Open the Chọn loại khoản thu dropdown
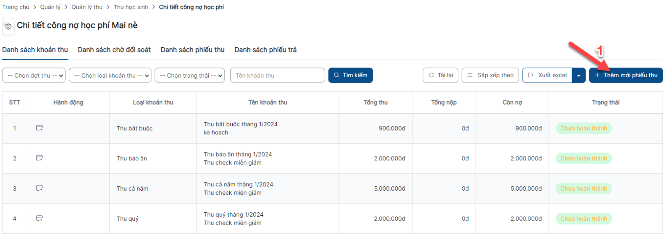This screenshot has height=238, width=672. point(110,76)
